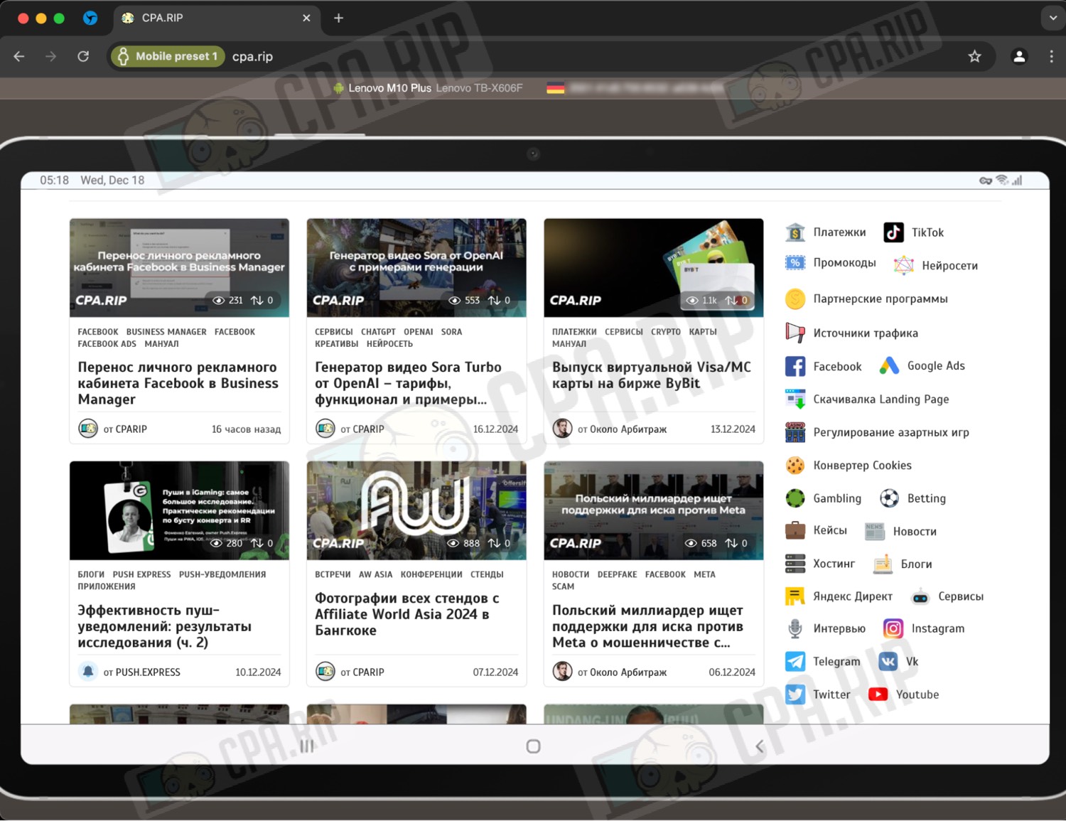Image resolution: width=1066 pixels, height=821 pixels.
Task: Reload the page with the browser refresh button
Action: (83, 56)
